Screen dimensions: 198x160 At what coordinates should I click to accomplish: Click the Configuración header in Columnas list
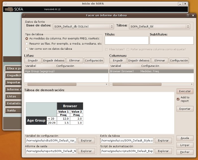pos(150,66)
